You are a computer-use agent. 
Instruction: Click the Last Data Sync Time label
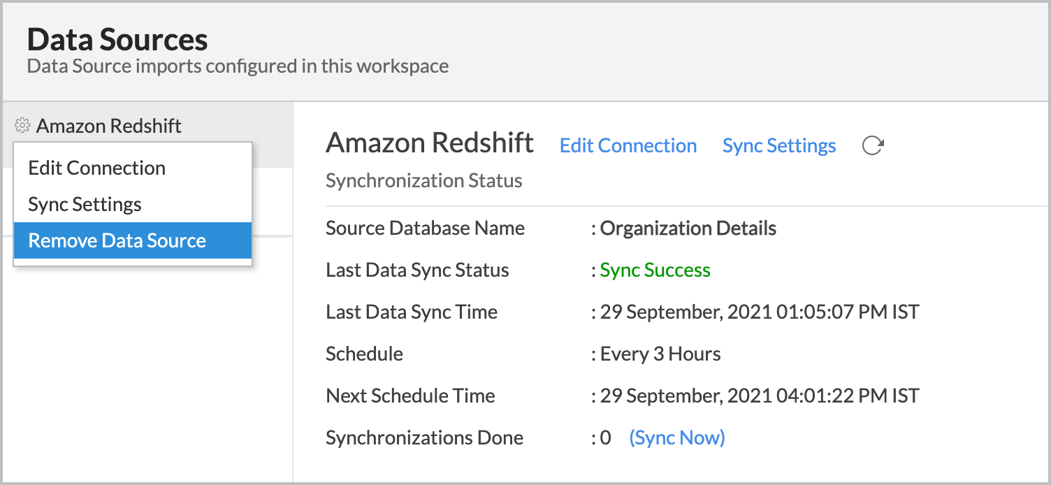[412, 312]
